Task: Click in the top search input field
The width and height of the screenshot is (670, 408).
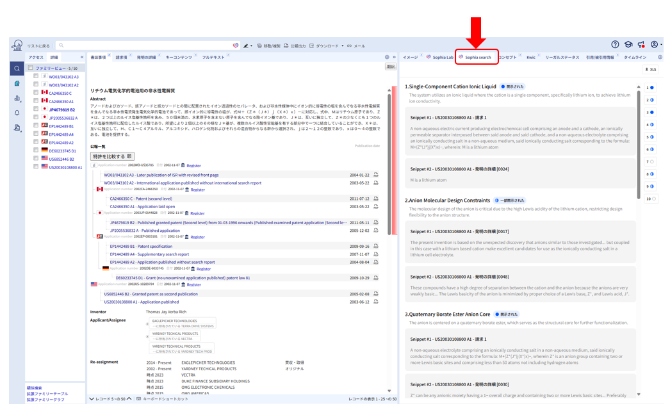Action: point(147,45)
